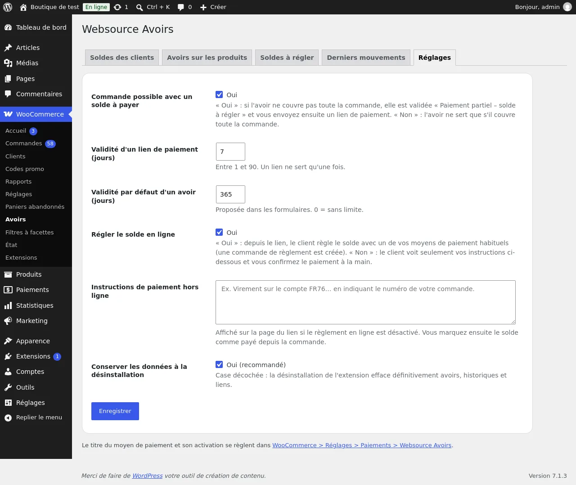Click the Articles pin icon

tap(8, 48)
